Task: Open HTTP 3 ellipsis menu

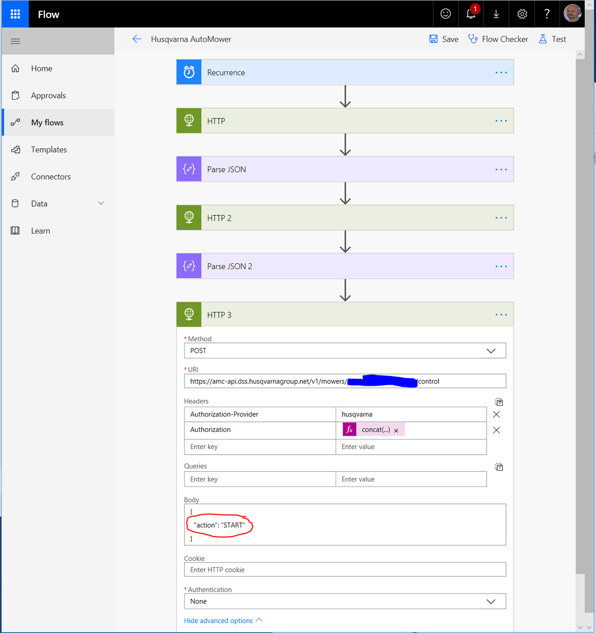Action: click(501, 315)
